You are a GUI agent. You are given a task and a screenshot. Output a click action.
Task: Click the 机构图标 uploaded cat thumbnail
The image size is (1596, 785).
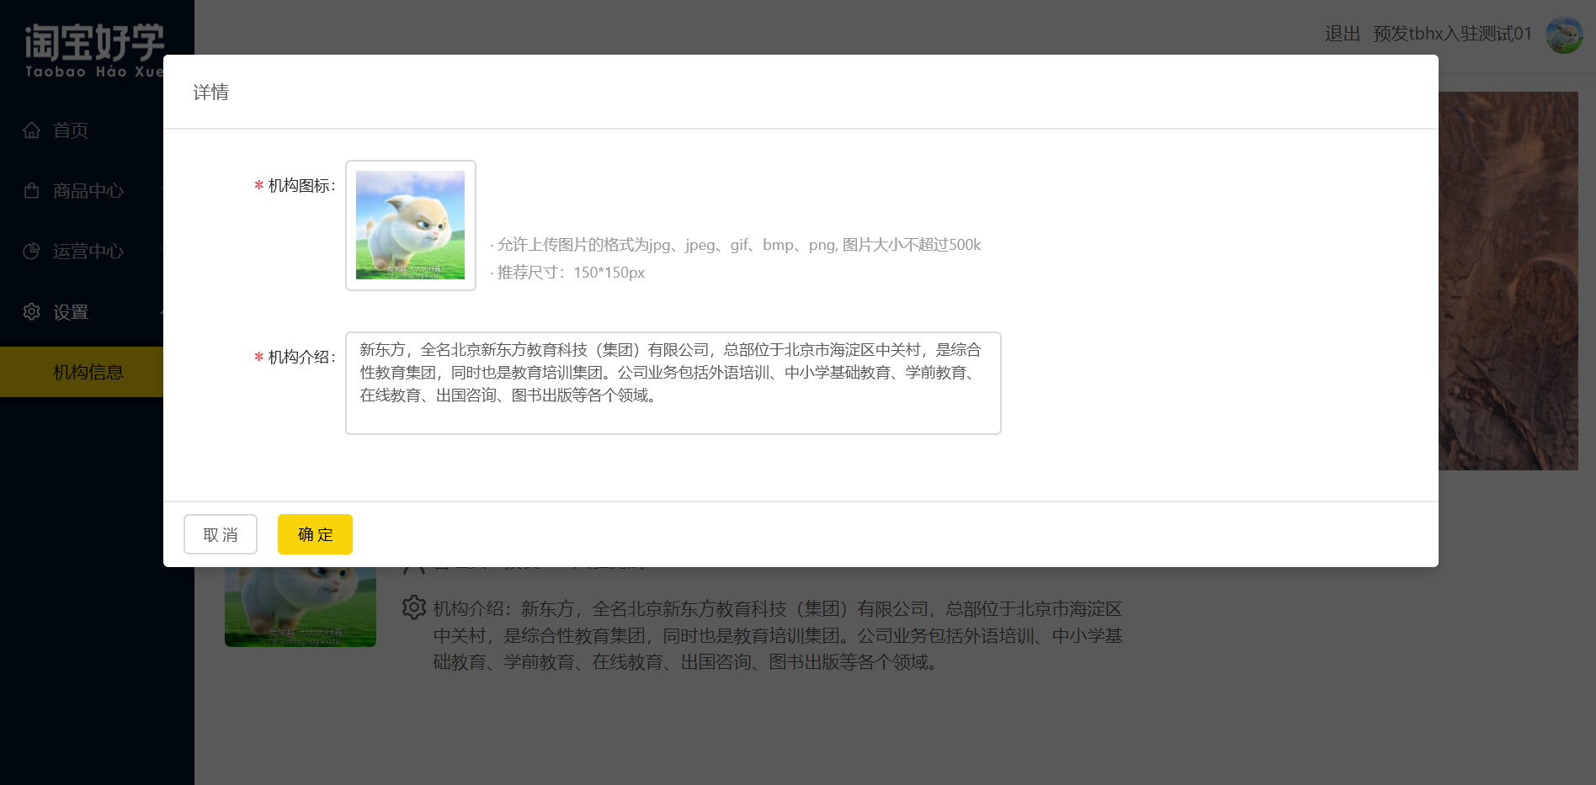click(411, 225)
